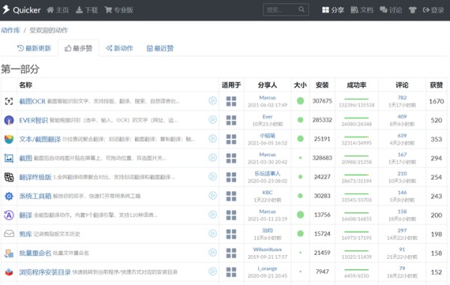Click the 浏览程序安装目录 red icon
Screen dimensions: 450x285
pos(9,271)
